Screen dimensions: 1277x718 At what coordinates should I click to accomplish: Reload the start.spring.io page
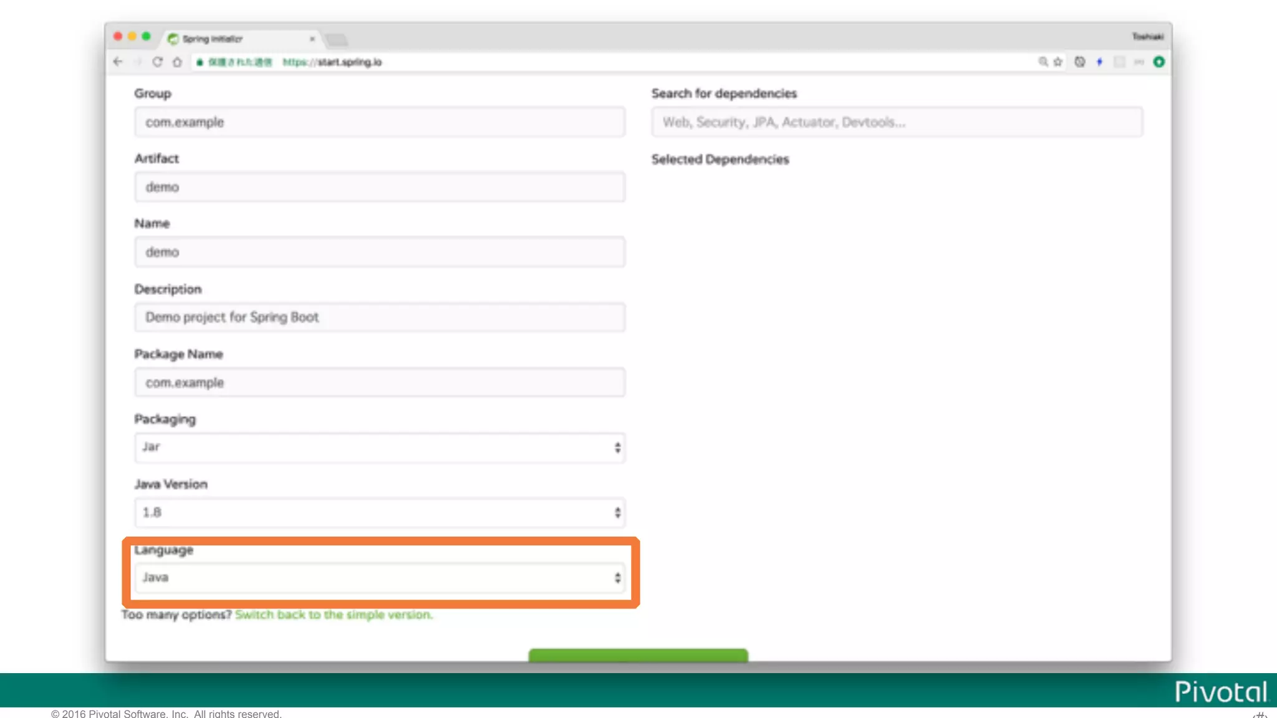point(157,62)
